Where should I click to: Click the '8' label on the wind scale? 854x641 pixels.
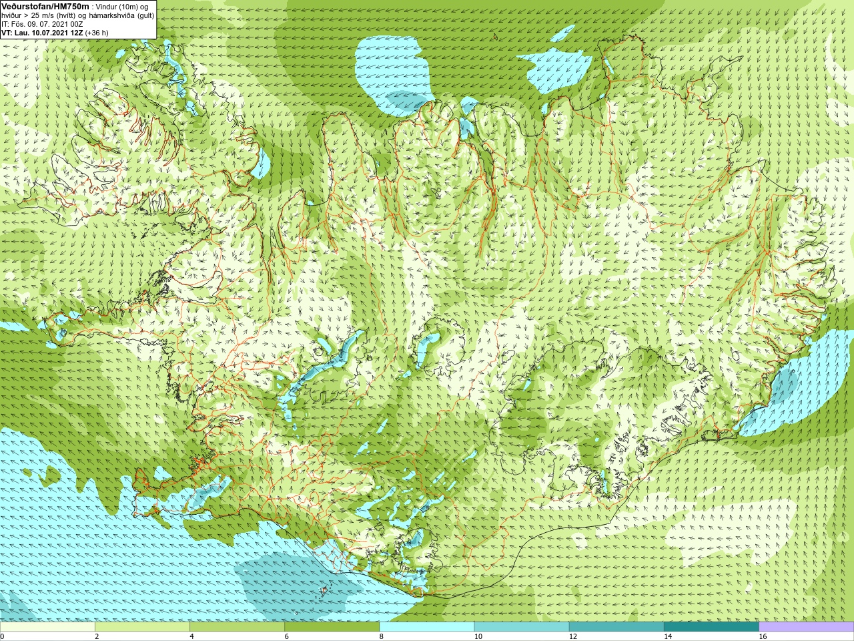tap(382, 637)
